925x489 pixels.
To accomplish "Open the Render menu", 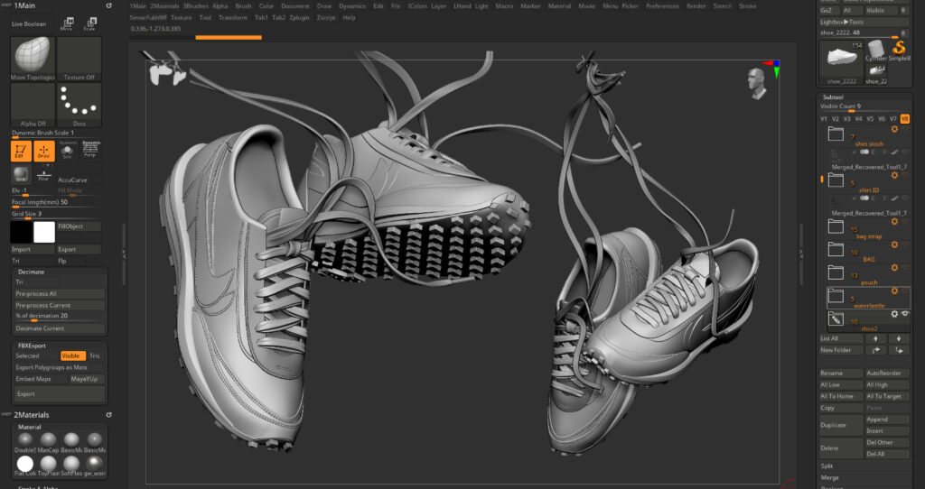I will tap(696, 6).
